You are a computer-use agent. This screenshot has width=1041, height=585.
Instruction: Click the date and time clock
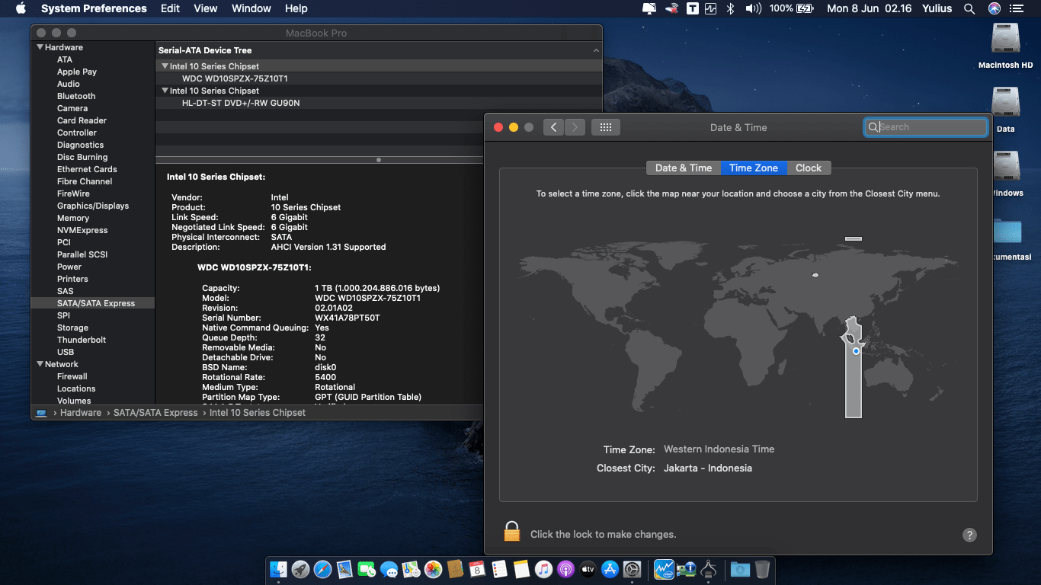point(870,8)
